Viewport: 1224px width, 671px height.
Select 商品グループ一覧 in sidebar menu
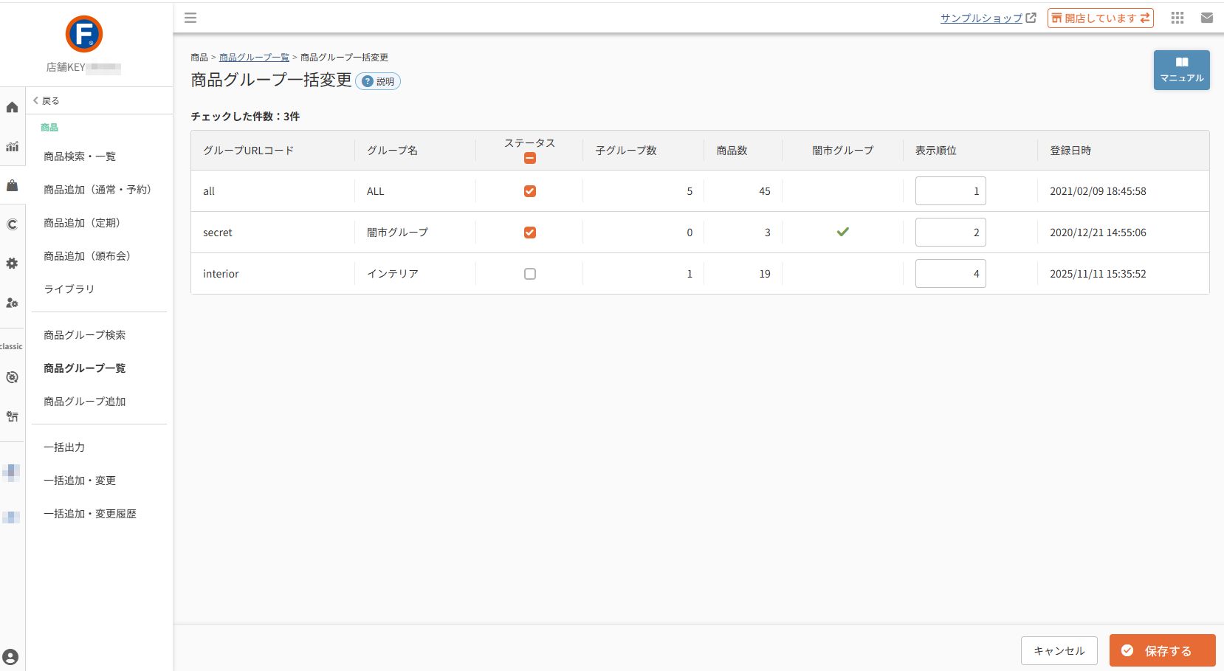85,368
